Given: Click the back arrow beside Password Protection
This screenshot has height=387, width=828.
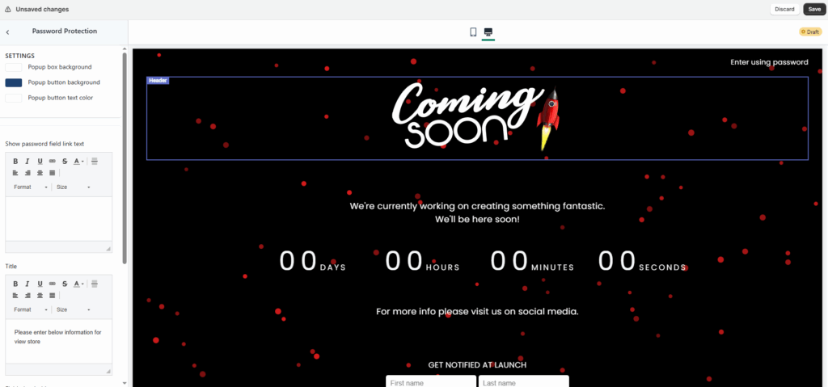Looking at the screenshot, I should coord(8,32).
